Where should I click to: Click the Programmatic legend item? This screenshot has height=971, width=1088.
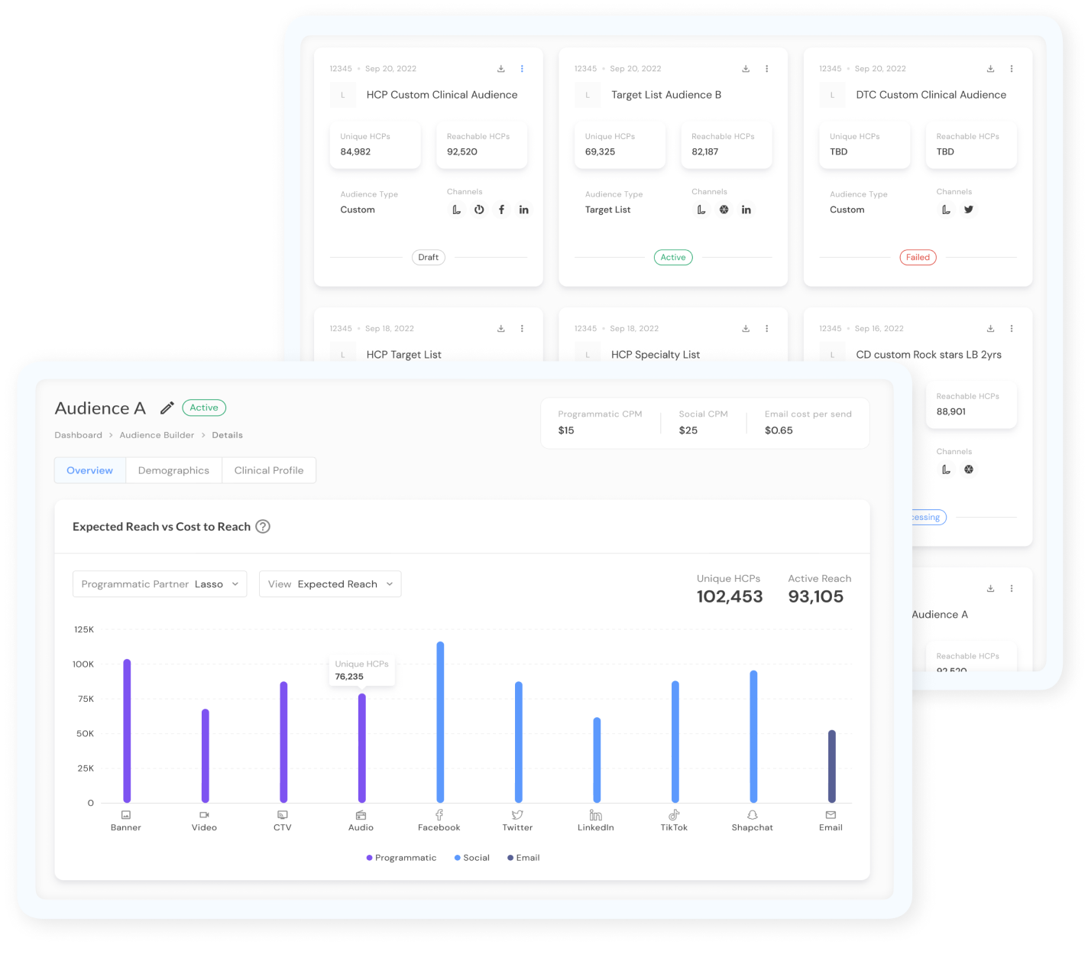tap(401, 858)
